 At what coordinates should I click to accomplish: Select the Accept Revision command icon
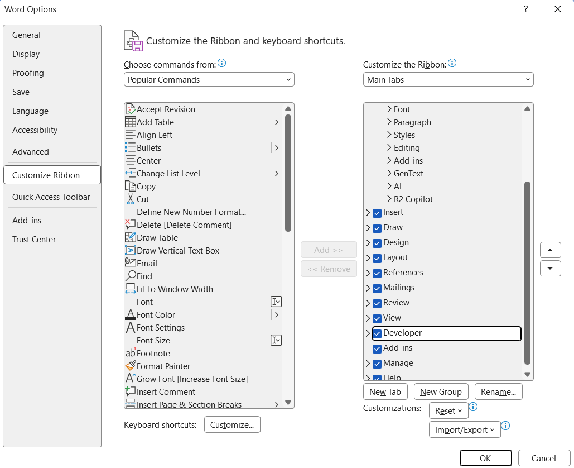tap(131, 109)
